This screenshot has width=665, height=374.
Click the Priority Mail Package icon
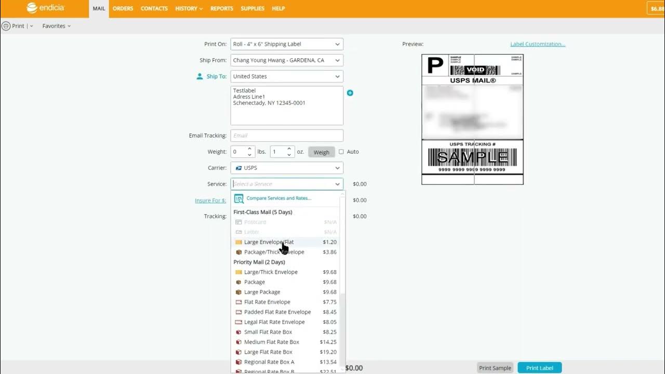pyautogui.click(x=238, y=282)
